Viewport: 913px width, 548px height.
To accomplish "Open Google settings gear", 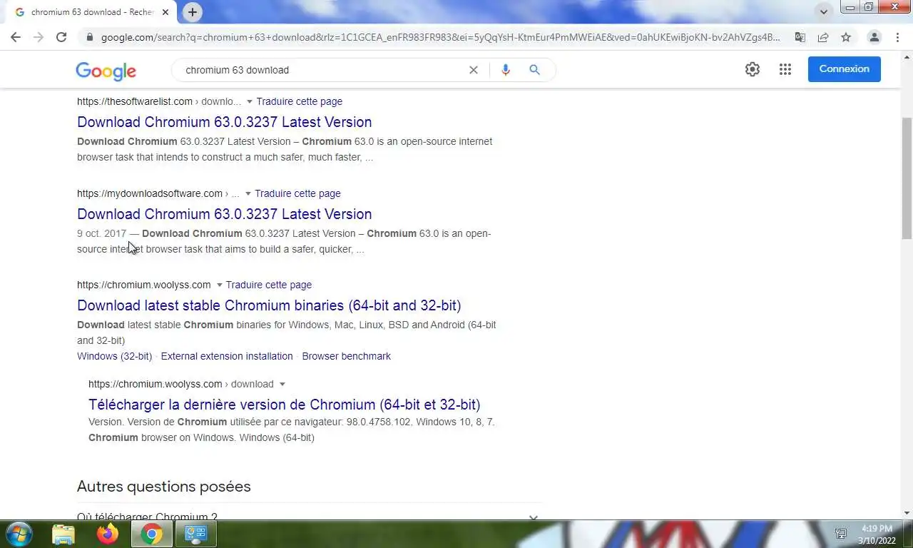I will click(x=753, y=69).
